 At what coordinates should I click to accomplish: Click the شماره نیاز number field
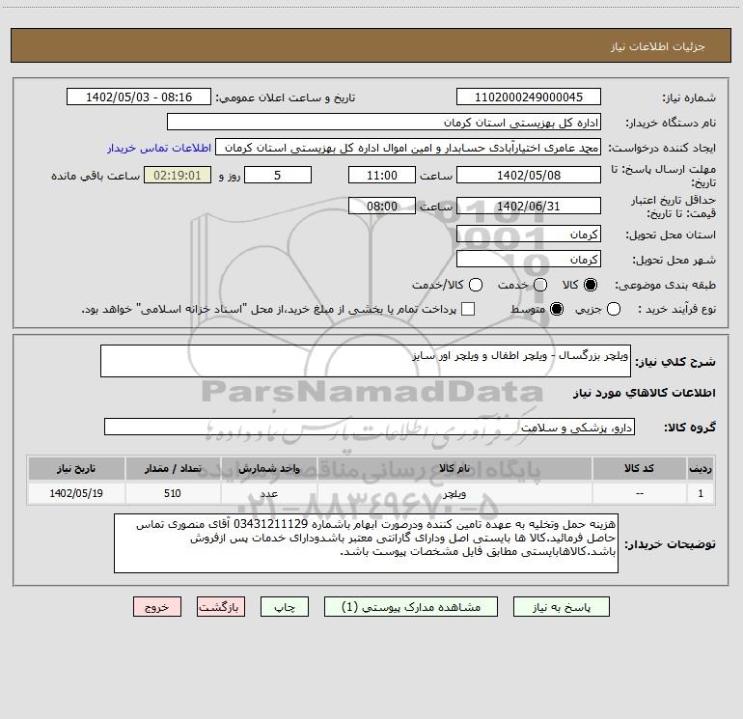coord(529,97)
